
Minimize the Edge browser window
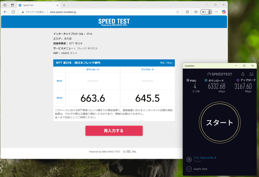pyautogui.click(x=207, y=5)
